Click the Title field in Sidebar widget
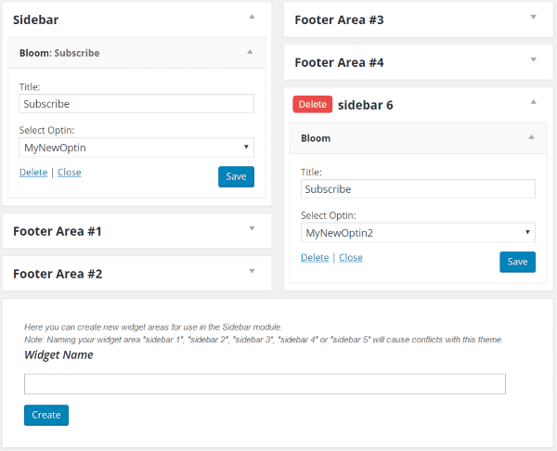557x451 pixels. coord(136,104)
